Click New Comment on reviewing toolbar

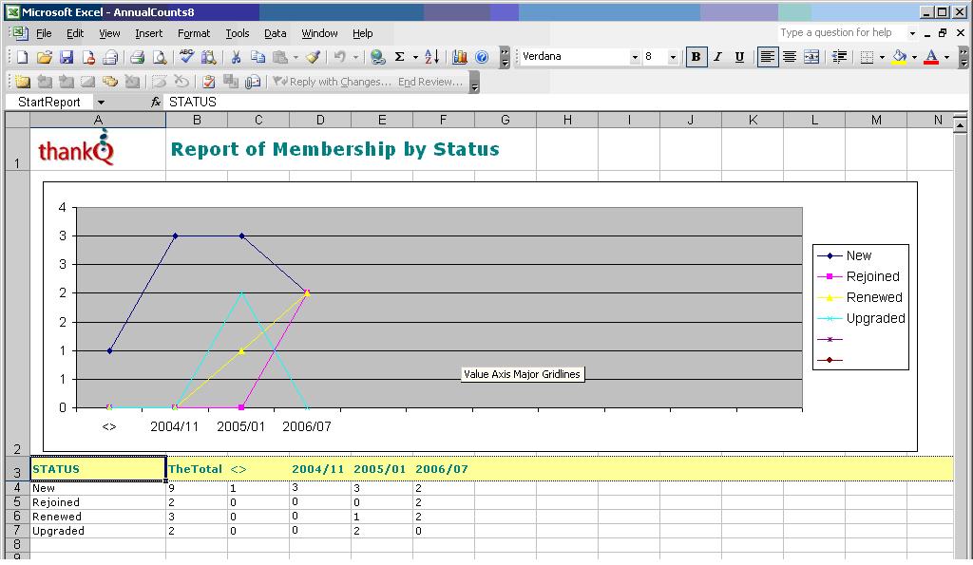[x=23, y=82]
